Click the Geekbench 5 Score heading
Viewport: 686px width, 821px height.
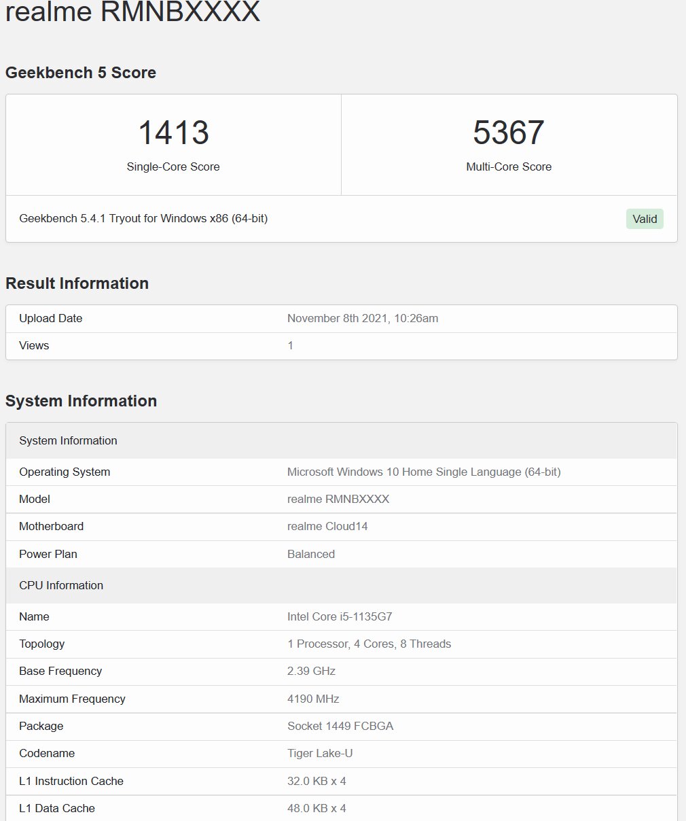(x=81, y=73)
